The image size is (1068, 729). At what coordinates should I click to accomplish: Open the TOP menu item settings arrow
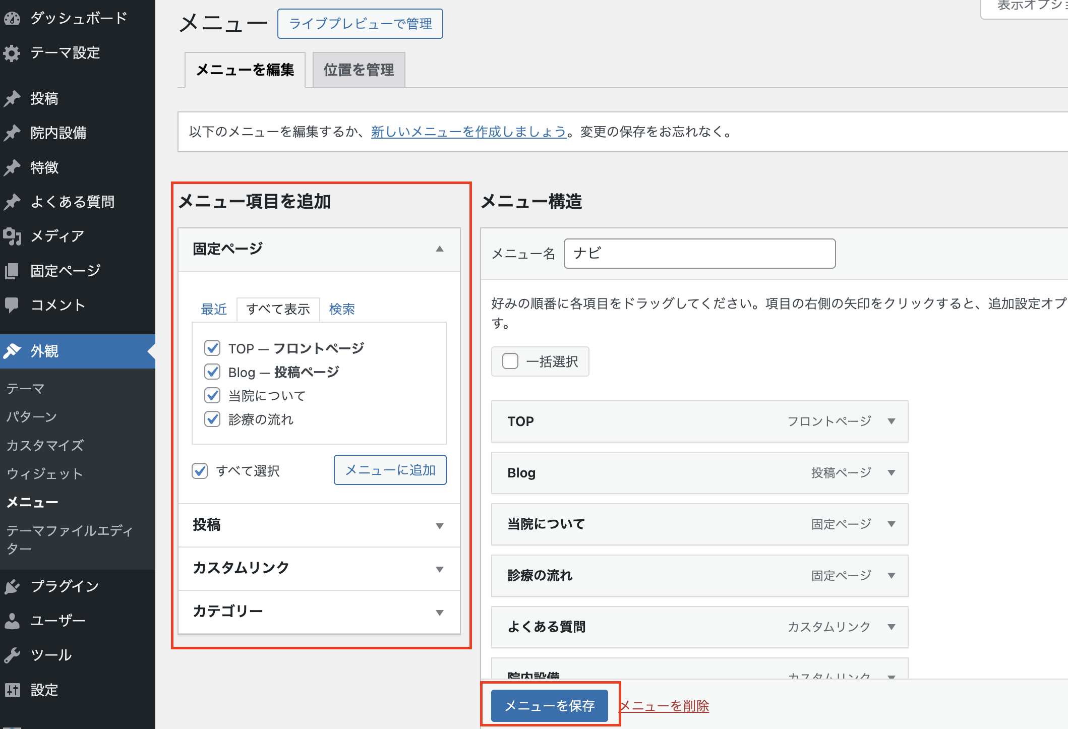892,421
